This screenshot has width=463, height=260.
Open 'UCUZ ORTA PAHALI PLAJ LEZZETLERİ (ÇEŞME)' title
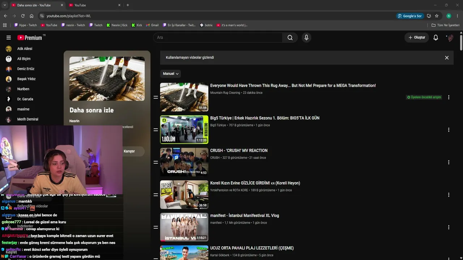[252, 248]
